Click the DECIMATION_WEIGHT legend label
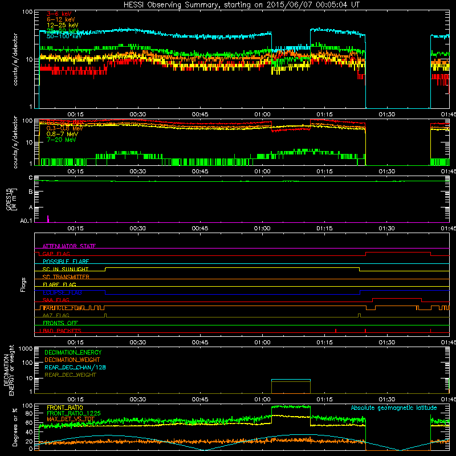The height and width of the screenshot is (456, 456). 72,360
